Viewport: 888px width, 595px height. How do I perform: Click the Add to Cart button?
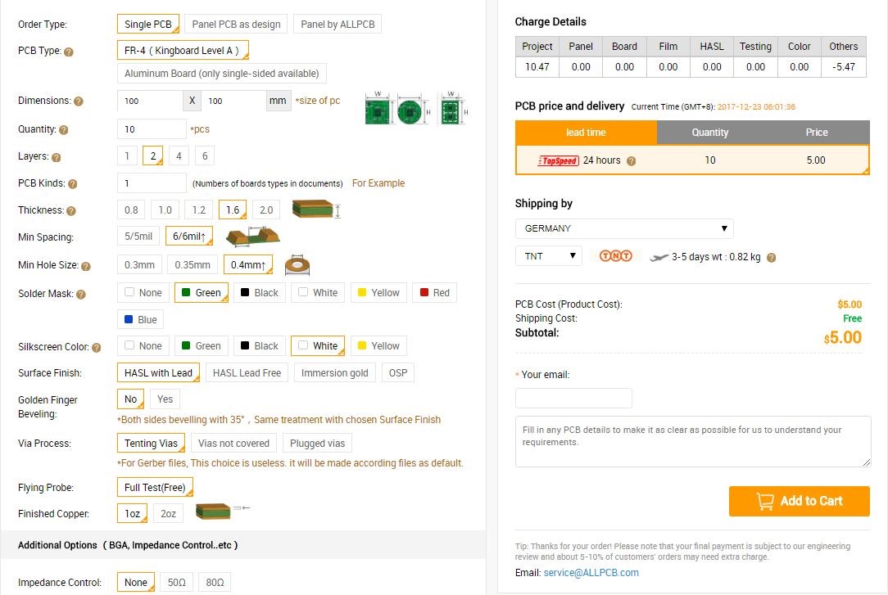[799, 501]
